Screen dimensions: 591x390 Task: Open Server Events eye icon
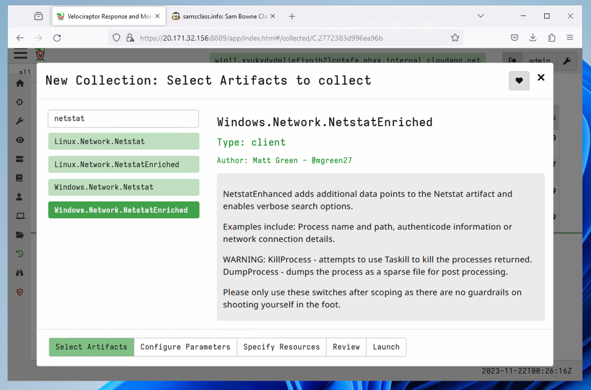click(20, 140)
